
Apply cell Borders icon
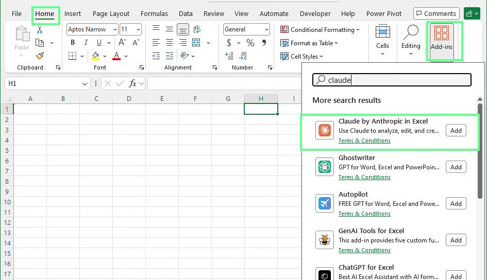pos(72,56)
